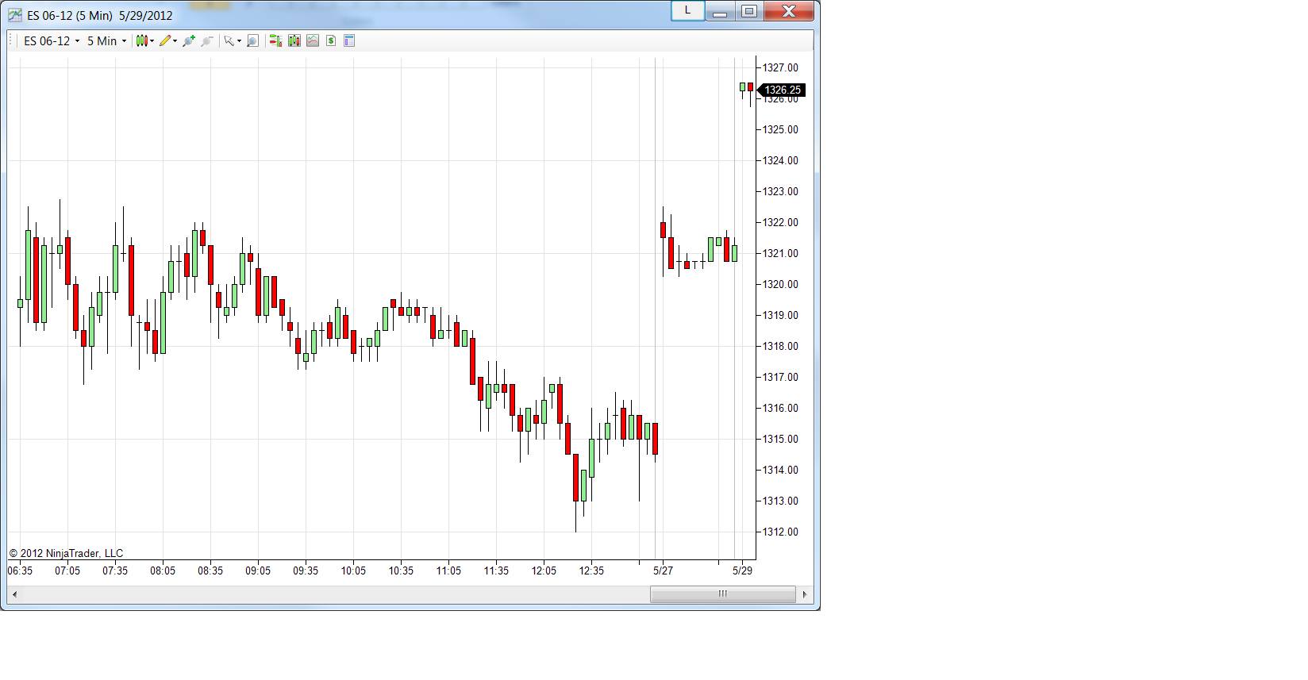Click the 08:05 time axis label
Image resolution: width=1308 pixels, height=680 pixels.
(x=163, y=571)
